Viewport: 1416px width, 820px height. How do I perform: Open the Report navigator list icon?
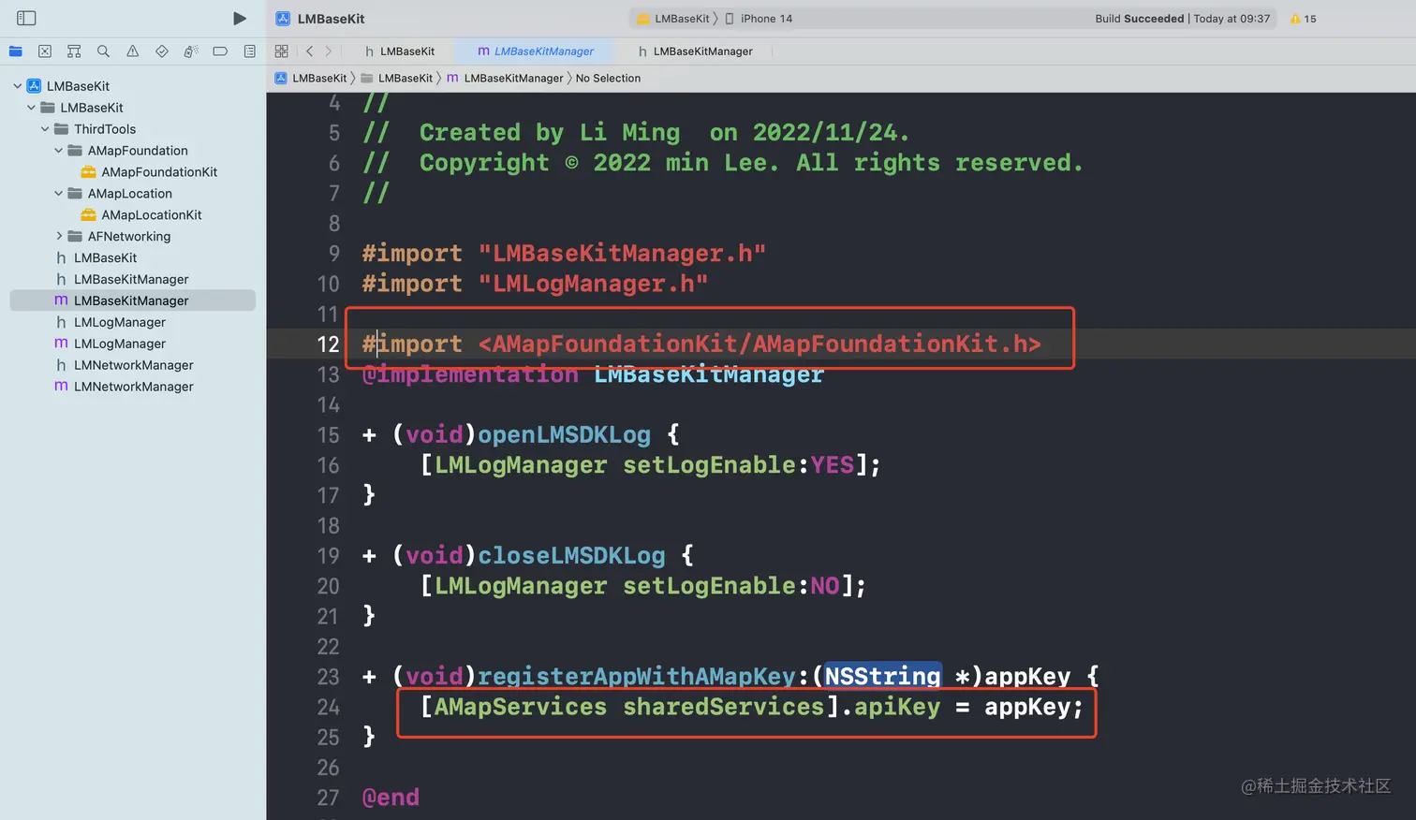(x=249, y=51)
